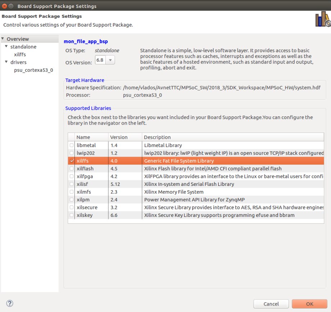Screen dimensions: 331x312
Task: Enable the libmetal library checkbox
Action: pyautogui.click(x=72, y=145)
